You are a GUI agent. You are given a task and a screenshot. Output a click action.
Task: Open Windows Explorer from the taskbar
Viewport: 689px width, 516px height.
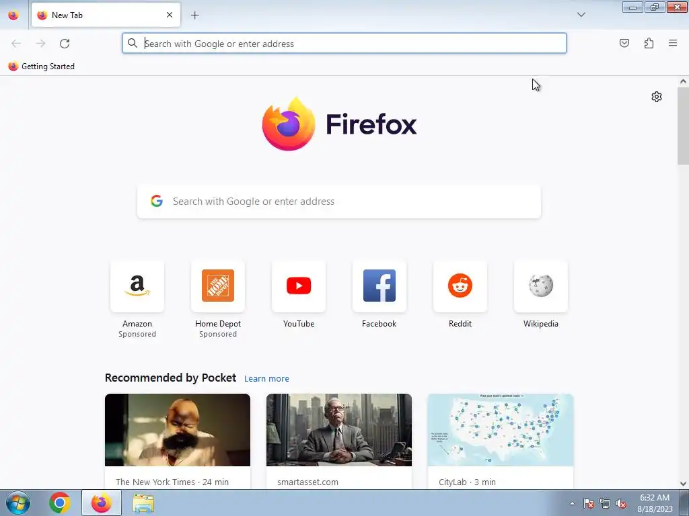pyautogui.click(x=143, y=503)
